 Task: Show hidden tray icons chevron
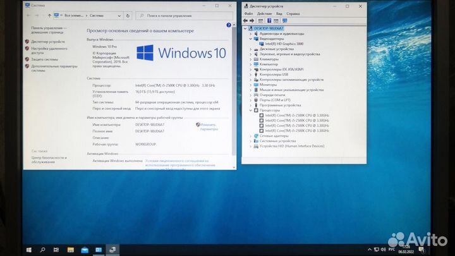pyautogui.click(x=370, y=249)
